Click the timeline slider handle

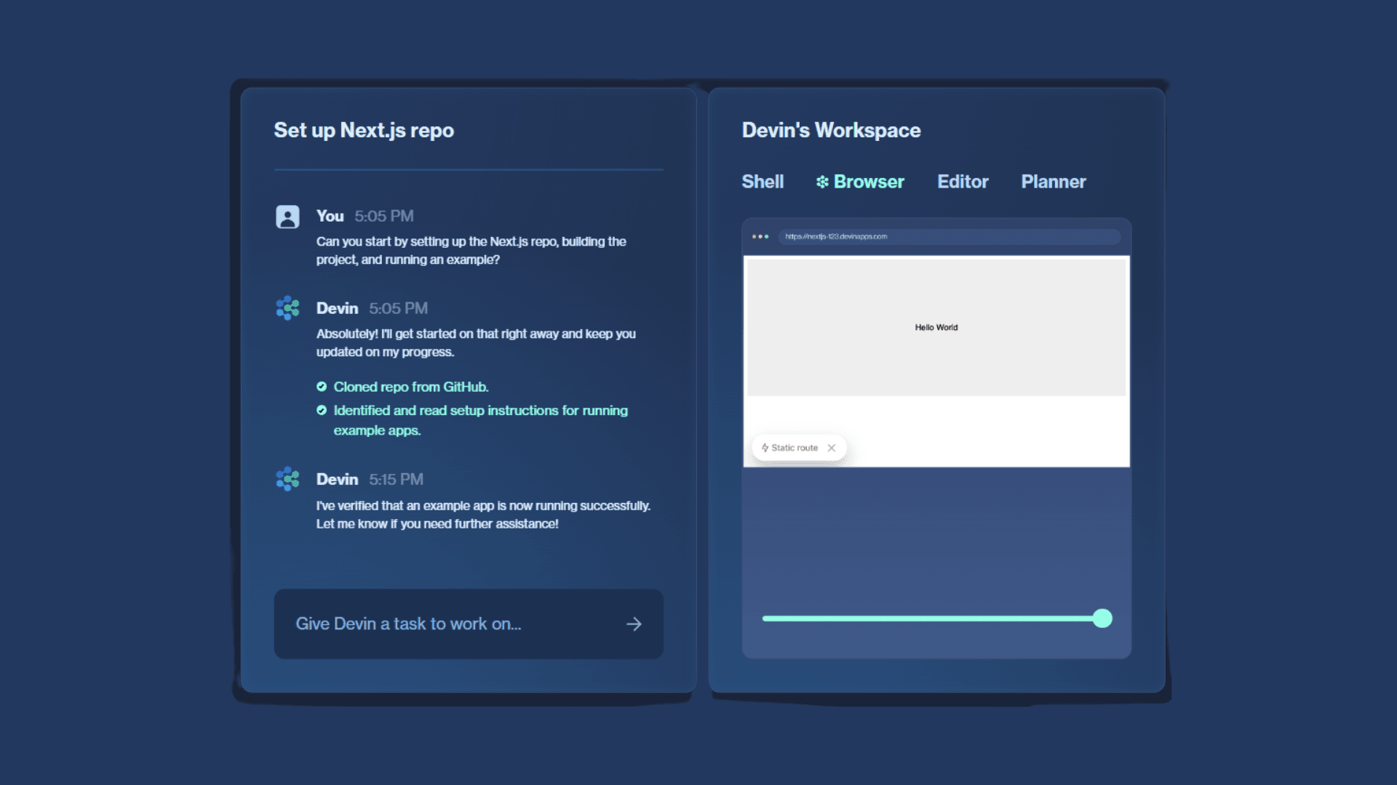tap(1102, 619)
